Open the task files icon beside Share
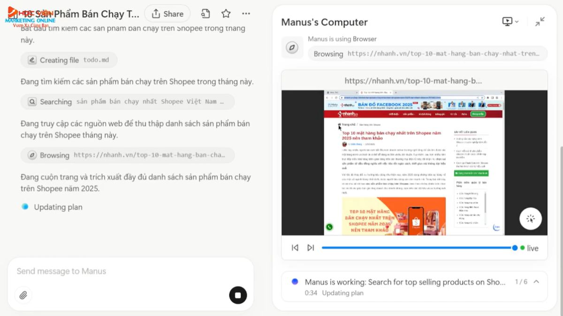This screenshot has width=563, height=316. click(x=205, y=14)
